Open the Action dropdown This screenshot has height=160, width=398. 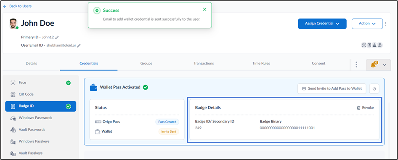click(367, 24)
